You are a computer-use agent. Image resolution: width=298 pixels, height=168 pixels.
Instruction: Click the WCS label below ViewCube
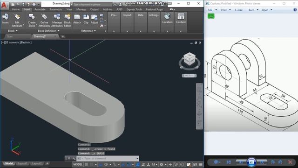tap(189, 76)
